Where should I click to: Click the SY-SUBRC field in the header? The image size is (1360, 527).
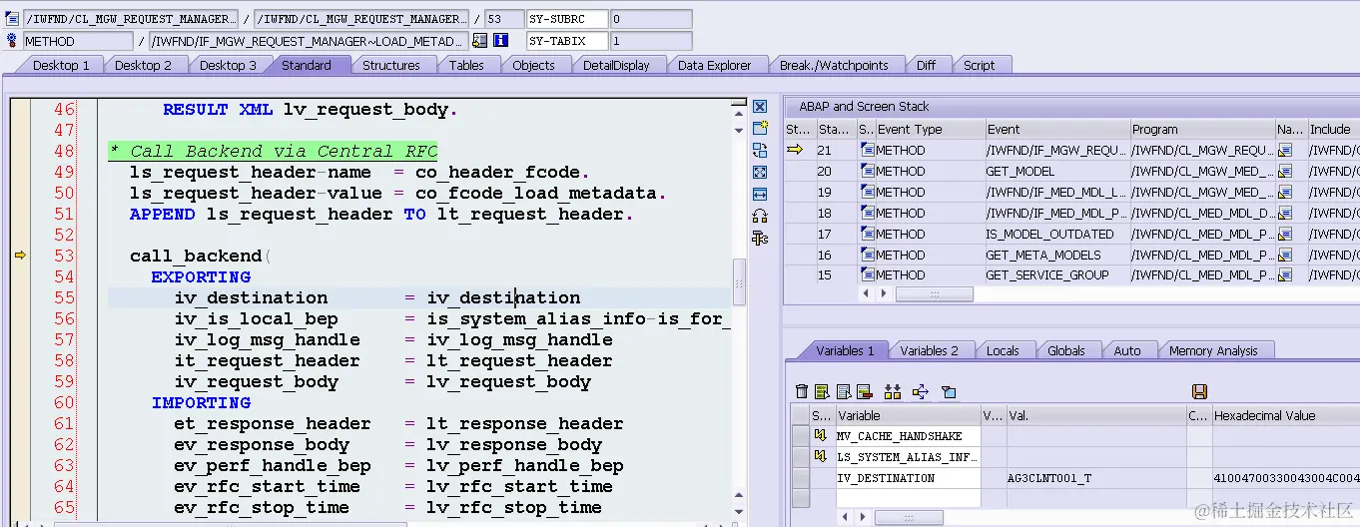tap(567, 19)
